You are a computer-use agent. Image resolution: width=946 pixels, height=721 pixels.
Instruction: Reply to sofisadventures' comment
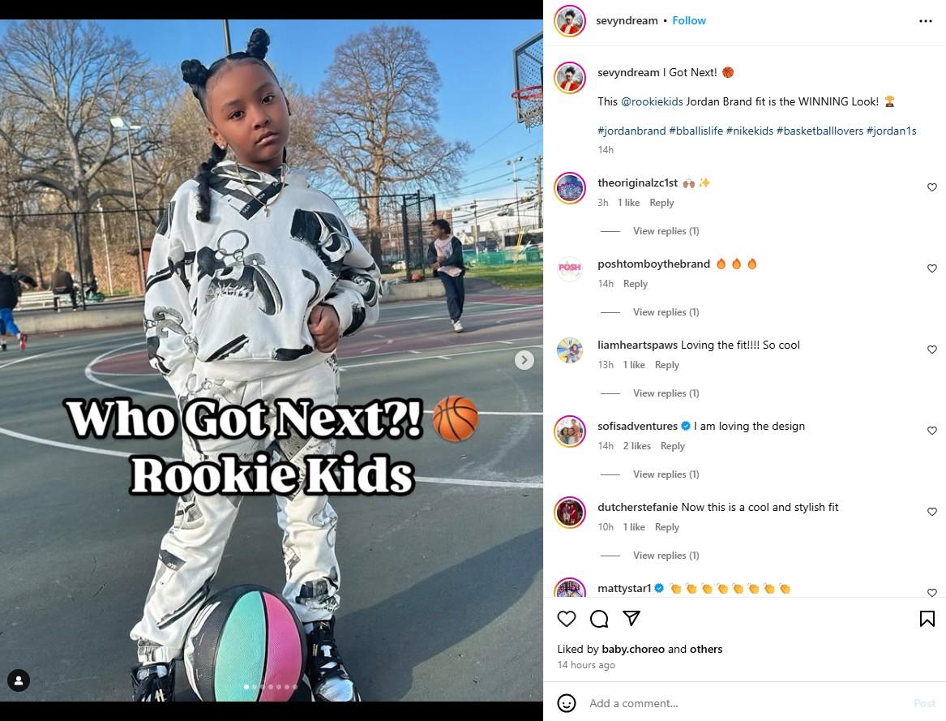(x=672, y=446)
